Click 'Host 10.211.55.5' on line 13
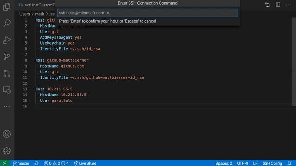296x166 pixels. 54,89
